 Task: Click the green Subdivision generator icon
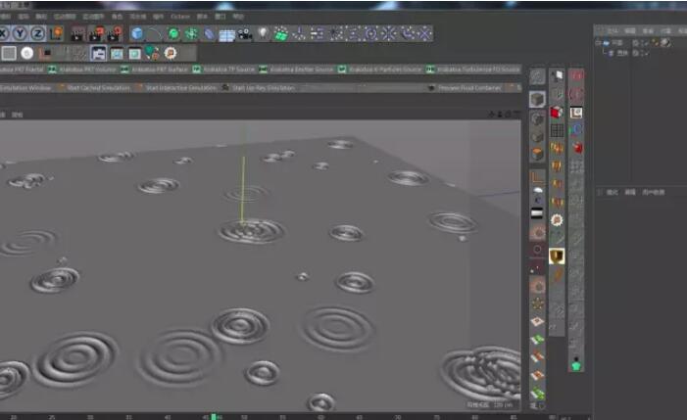pos(173,33)
